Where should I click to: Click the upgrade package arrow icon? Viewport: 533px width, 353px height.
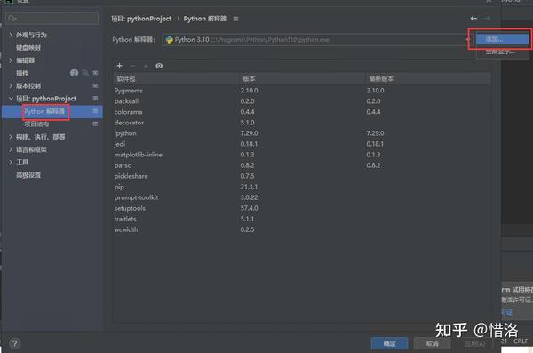coord(146,66)
